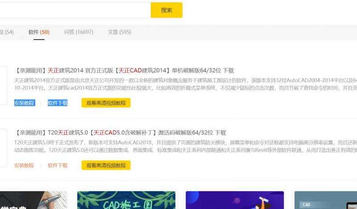Select the partially visible (54) tab
The image size is (357, 209).
(x=7, y=32)
